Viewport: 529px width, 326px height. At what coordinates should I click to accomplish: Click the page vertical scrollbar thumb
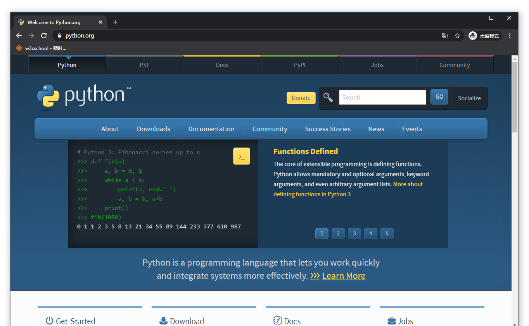coord(515,97)
